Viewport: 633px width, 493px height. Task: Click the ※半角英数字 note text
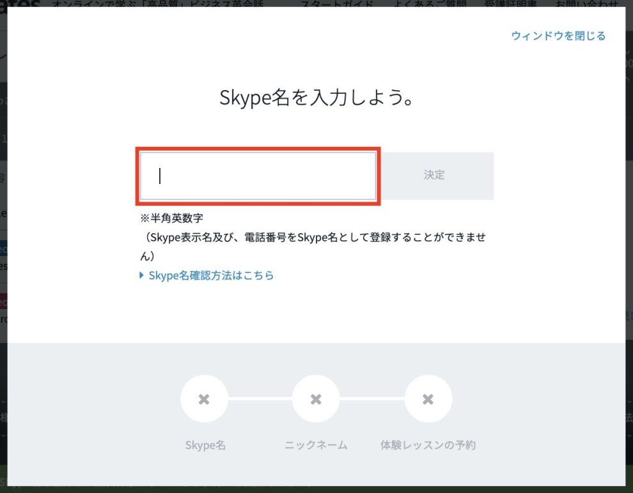[x=171, y=218]
